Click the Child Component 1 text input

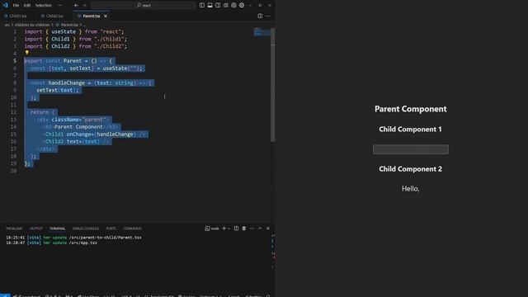click(x=411, y=149)
